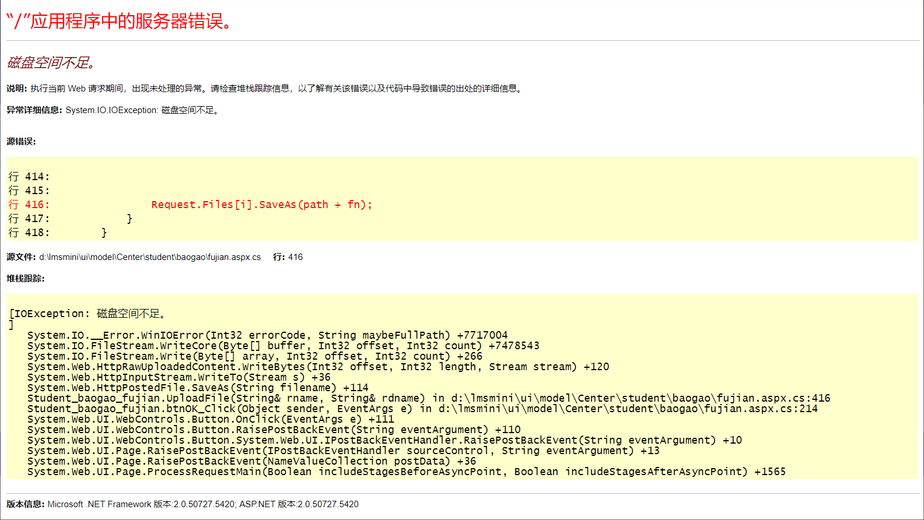Click the fujian.aspx.cs source file path
This screenshot has width=924, height=520.
pyautogui.click(x=150, y=257)
